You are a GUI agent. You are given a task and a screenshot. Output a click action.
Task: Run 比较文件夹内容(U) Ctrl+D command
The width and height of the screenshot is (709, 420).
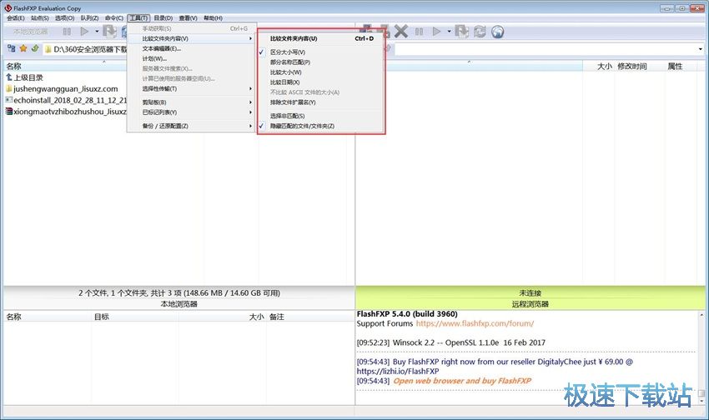(x=320, y=39)
